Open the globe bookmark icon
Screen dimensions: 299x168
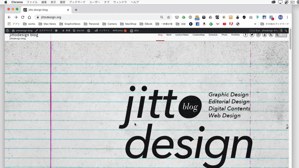[238, 24]
